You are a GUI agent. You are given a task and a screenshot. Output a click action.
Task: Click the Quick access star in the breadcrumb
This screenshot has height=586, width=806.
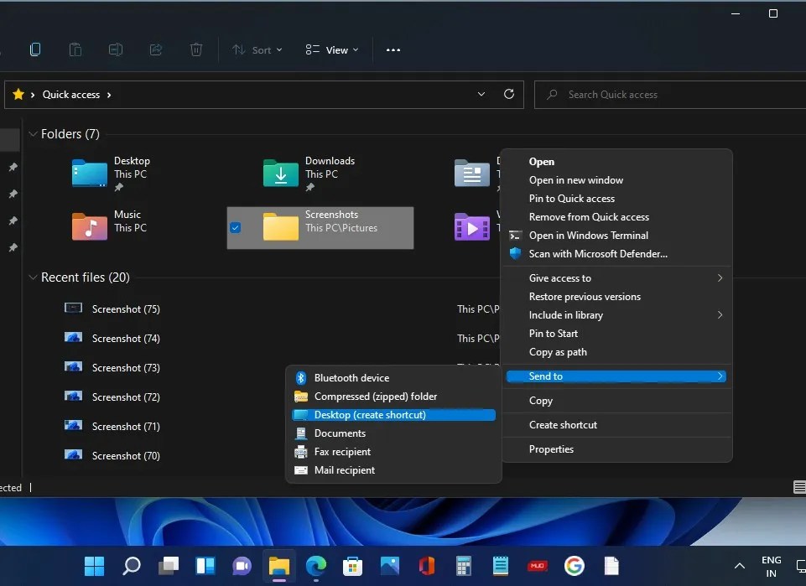tap(19, 94)
